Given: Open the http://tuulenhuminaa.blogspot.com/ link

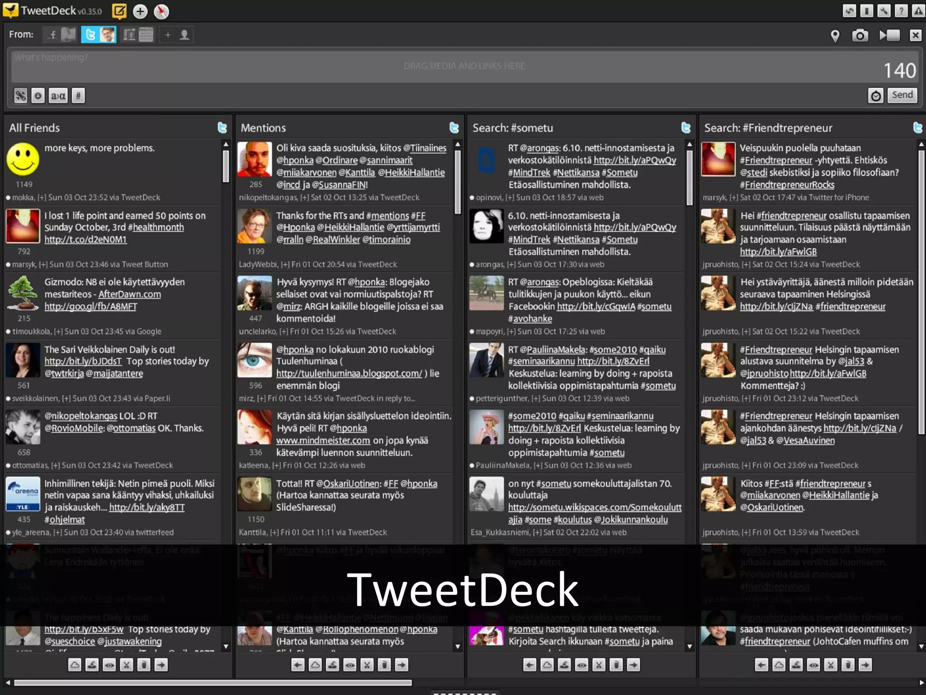Looking at the screenshot, I should click(349, 374).
